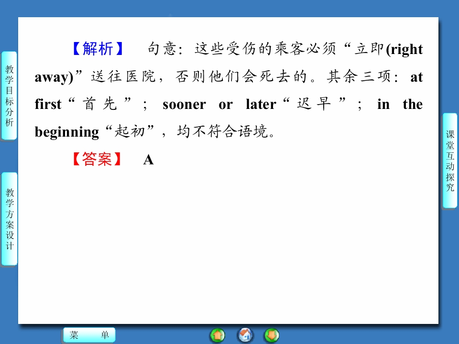
Task: Click the green up arrow navigation icon
Action: [217, 335]
